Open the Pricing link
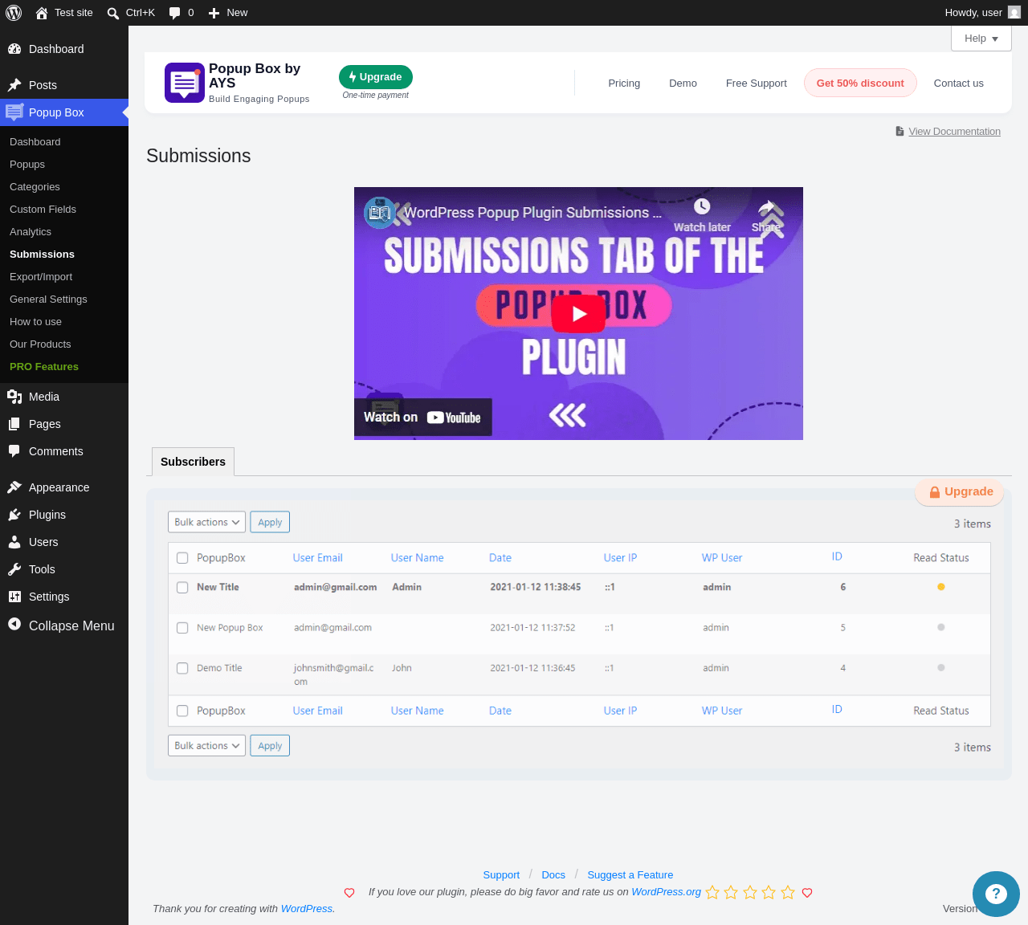The height and width of the screenshot is (925, 1028). coord(624,83)
